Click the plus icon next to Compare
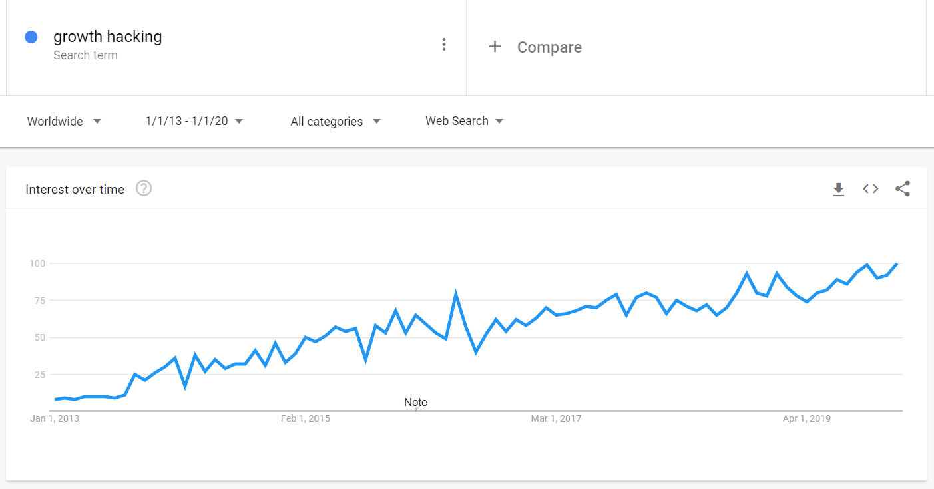The height and width of the screenshot is (489, 934). [x=495, y=47]
